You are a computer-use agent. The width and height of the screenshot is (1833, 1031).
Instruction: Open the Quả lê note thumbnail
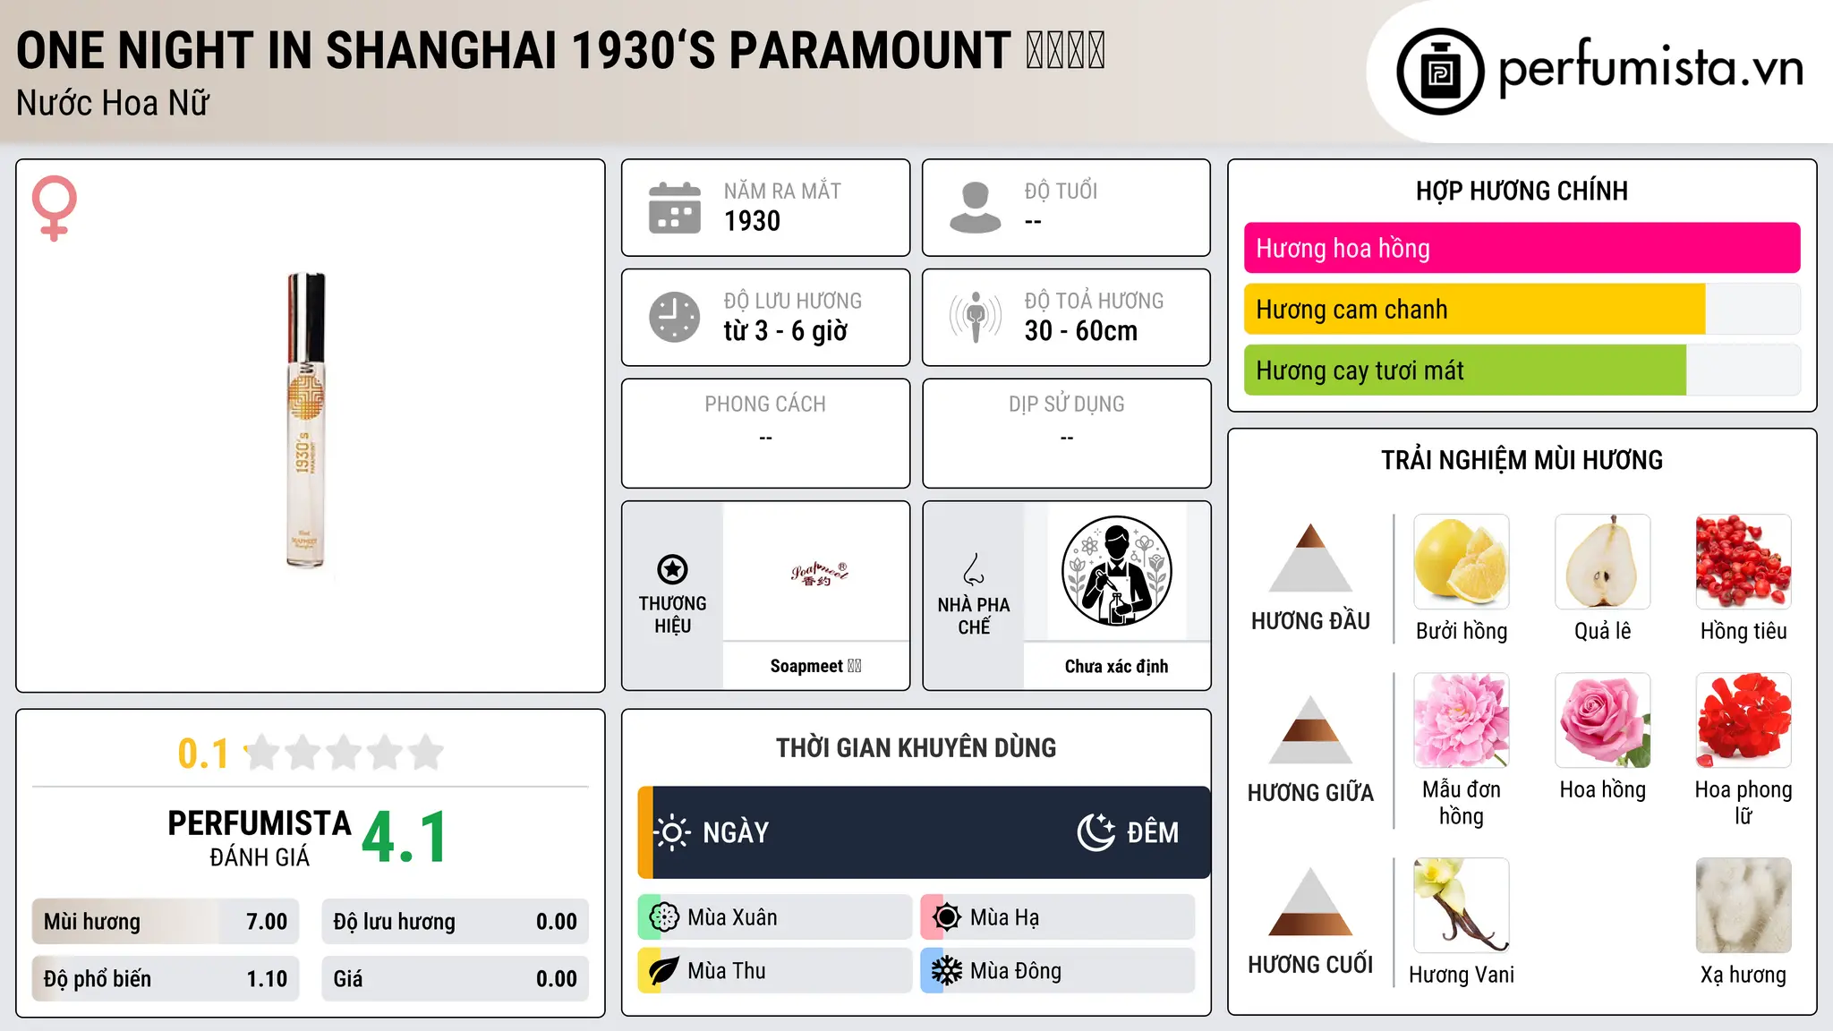[x=1602, y=562]
